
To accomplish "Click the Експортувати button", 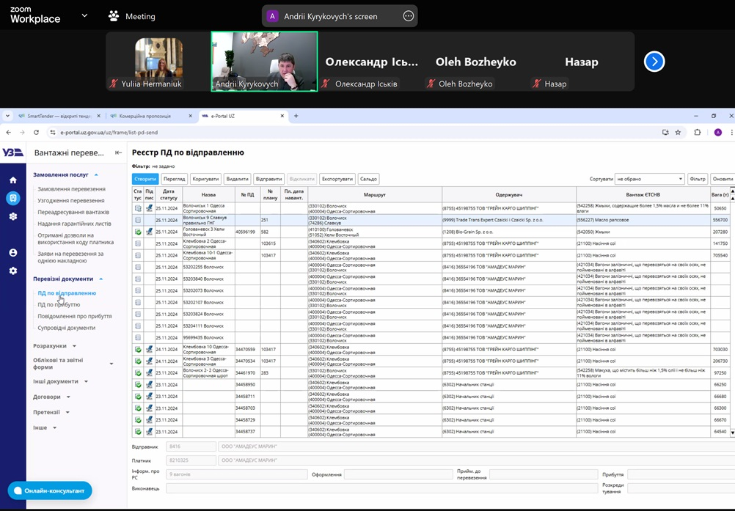I will pos(337,179).
